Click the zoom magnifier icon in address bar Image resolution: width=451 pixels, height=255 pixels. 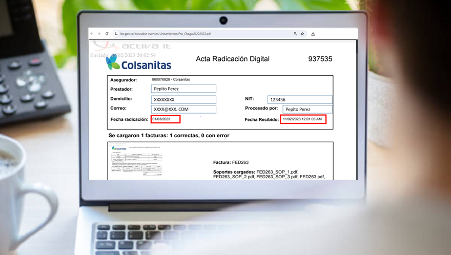click(x=295, y=34)
